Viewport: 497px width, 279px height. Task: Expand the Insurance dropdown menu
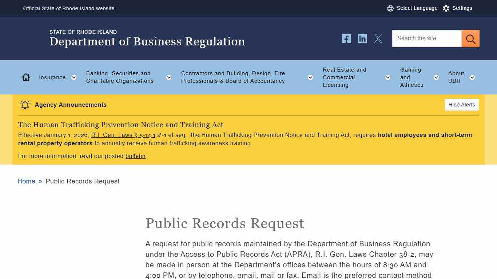click(74, 77)
